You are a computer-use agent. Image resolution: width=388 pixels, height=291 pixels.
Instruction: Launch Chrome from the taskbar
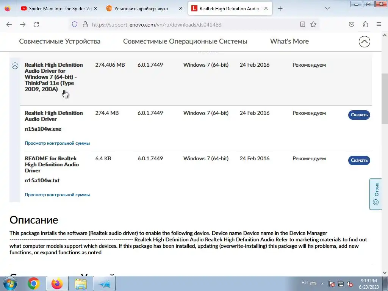[x=33, y=283]
